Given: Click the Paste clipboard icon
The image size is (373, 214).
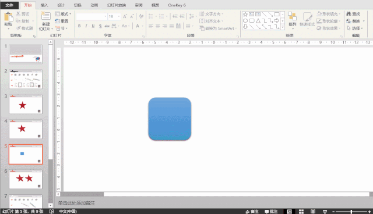Looking at the screenshot, I should click(8, 17).
